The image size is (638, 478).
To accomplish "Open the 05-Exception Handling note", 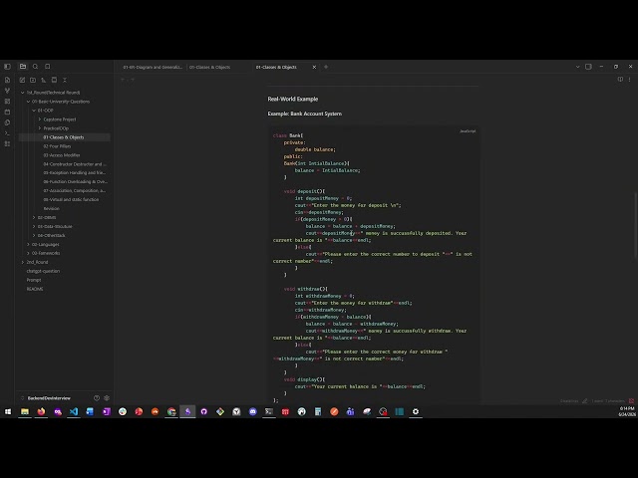I will [74, 172].
